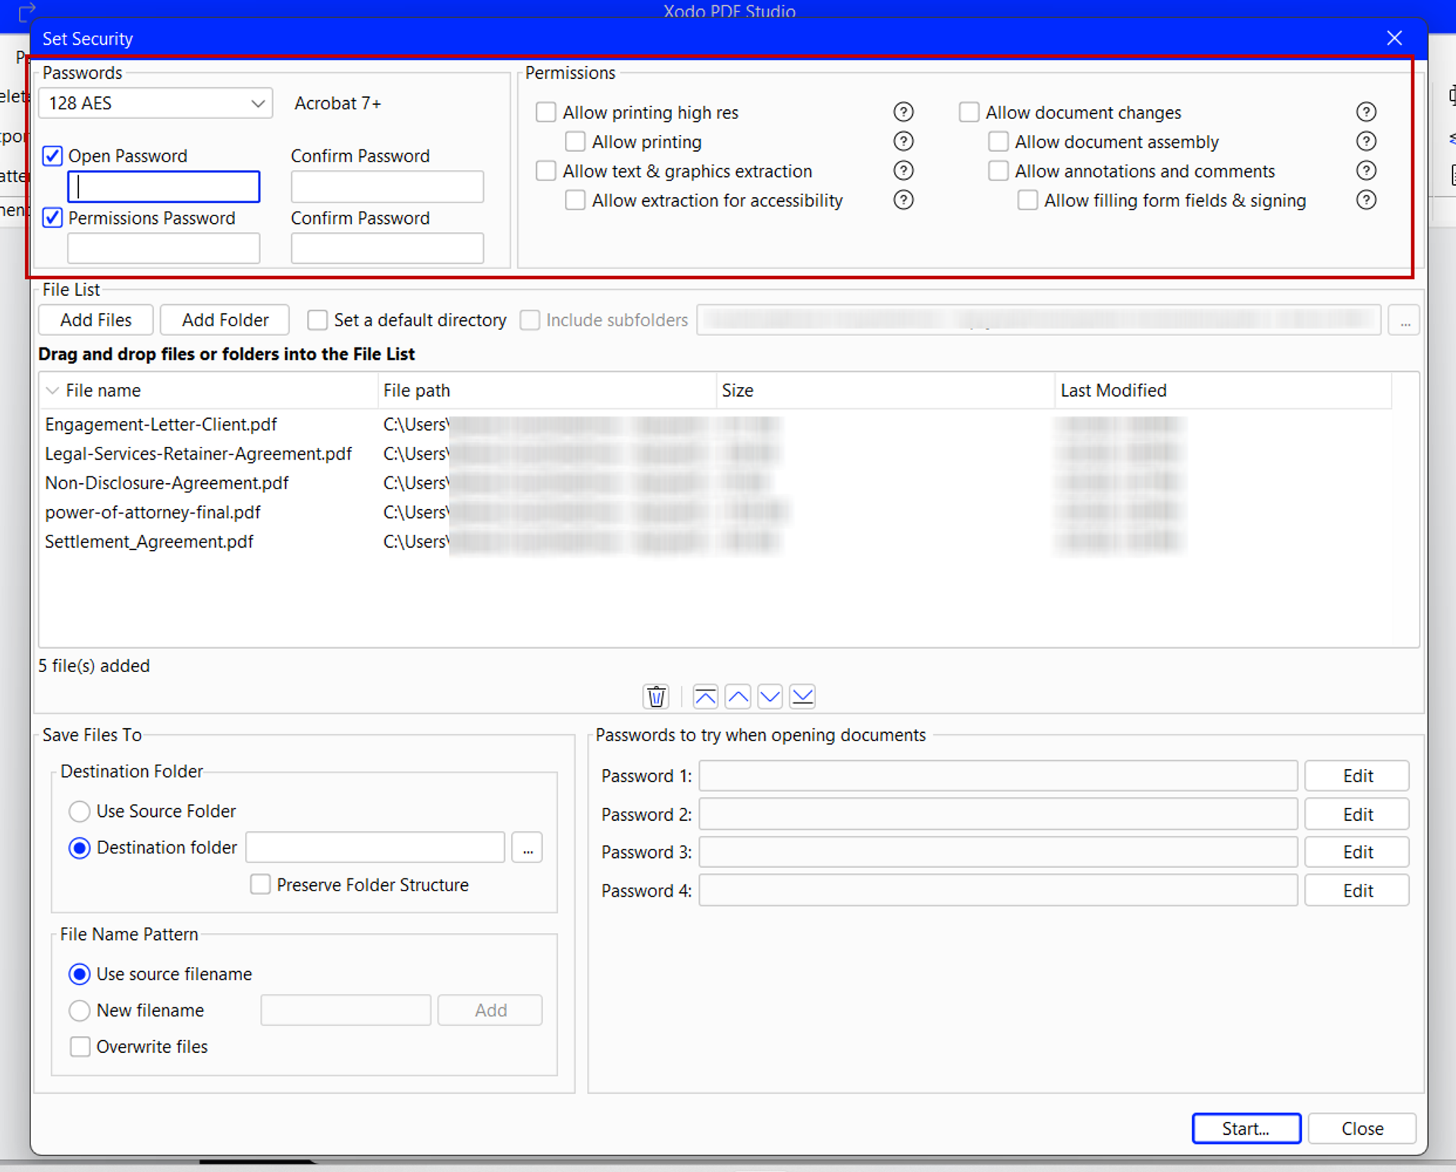The width and height of the screenshot is (1456, 1172).
Task: Open help for Allow text & graphics extraction
Action: pos(903,171)
